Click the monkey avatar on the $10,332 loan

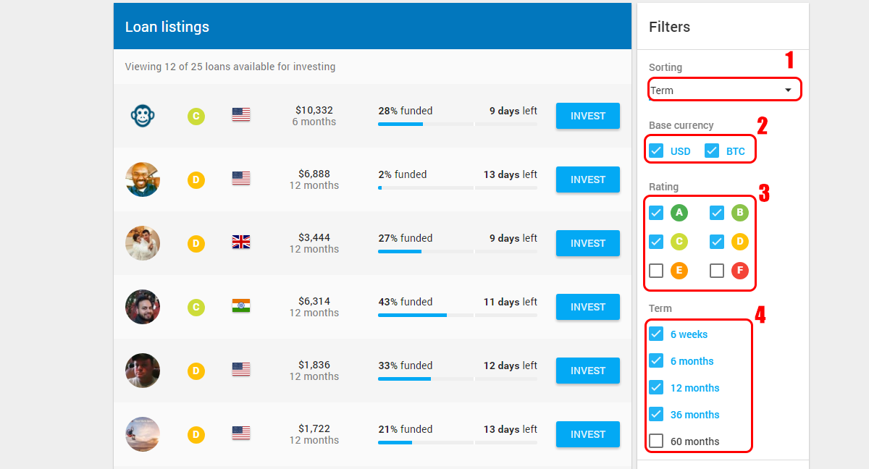point(143,116)
